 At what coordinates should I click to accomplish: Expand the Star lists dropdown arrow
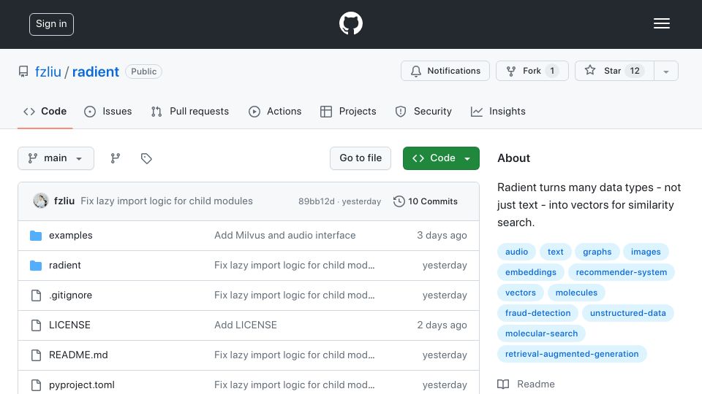[666, 72]
